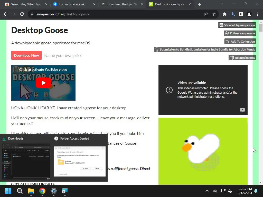Click the lock site info icon
The image size is (263, 197).
pos(32,14)
